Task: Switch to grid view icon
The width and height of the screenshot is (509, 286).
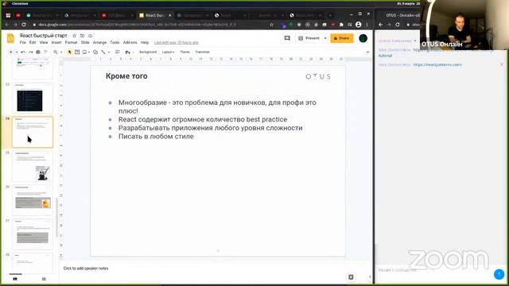Action: coord(44,279)
